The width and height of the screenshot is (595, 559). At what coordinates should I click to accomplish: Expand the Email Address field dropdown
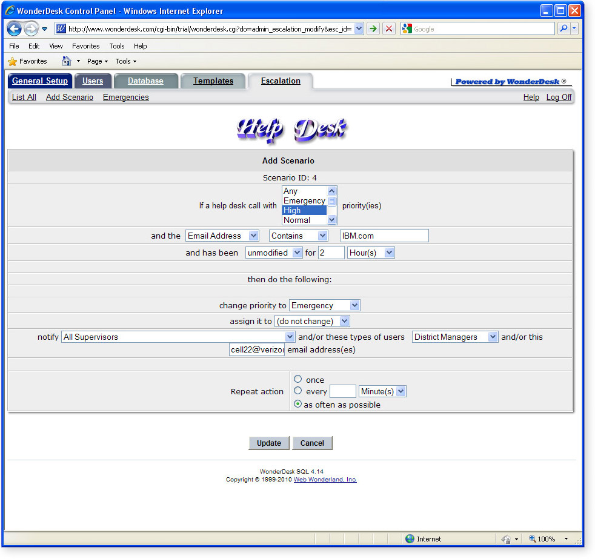pyautogui.click(x=222, y=236)
